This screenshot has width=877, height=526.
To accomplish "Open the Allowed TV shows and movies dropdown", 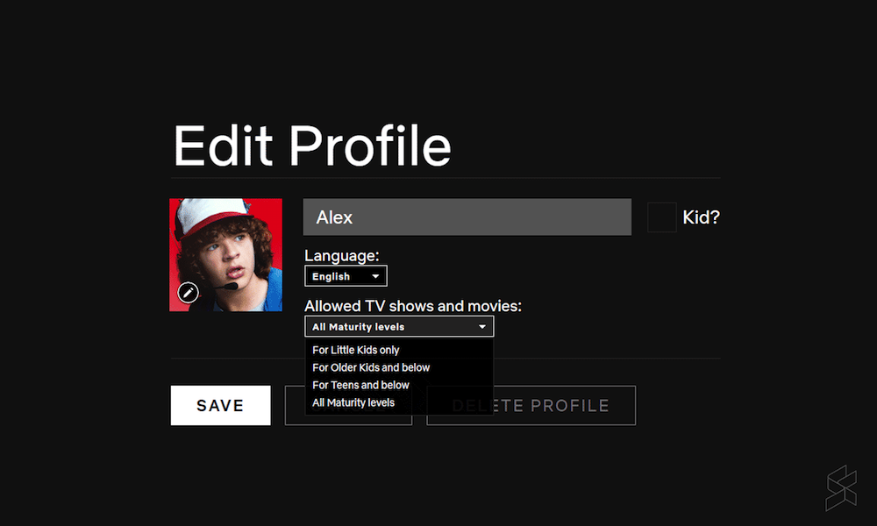I will click(x=399, y=325).
